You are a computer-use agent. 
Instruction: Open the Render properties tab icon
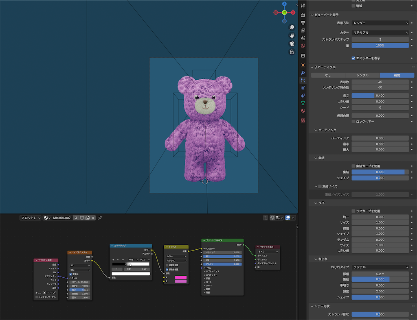click(303, 15)
